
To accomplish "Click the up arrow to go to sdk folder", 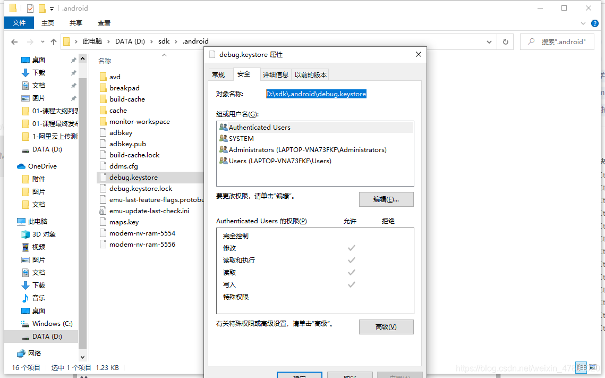I will pyautogui.click(x=54, y=41).
